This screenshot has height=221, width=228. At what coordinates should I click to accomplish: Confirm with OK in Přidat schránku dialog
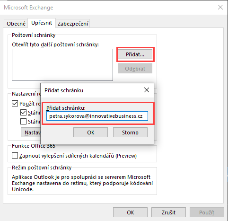[x=91, y=133]
